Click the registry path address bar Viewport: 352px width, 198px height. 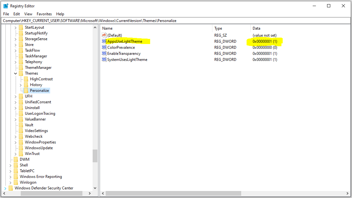[176, 21]
